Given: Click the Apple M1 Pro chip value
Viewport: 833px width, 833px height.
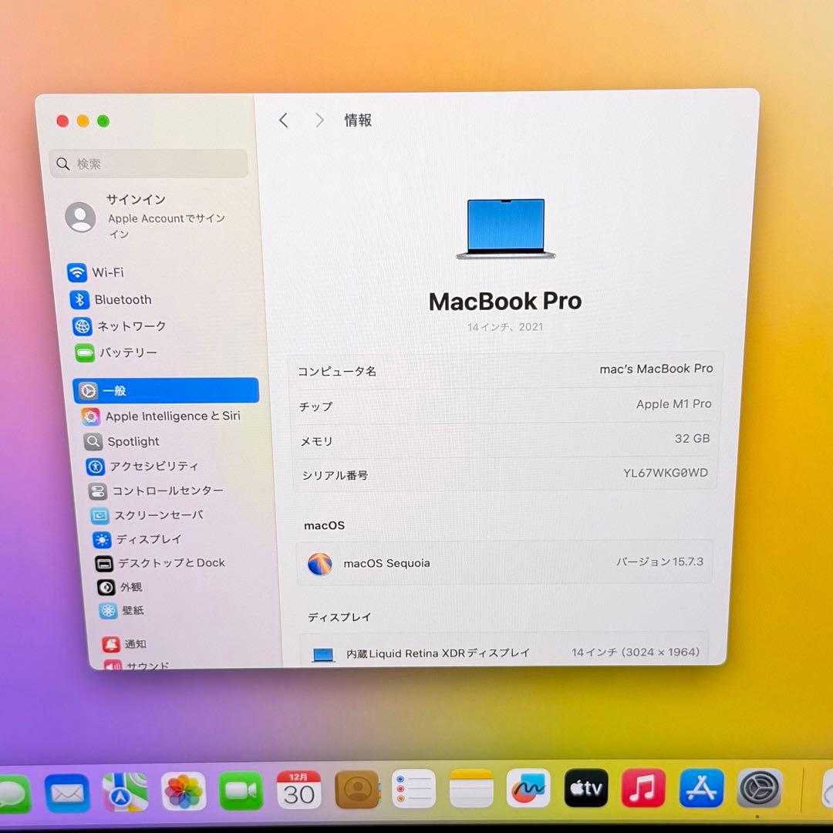Looking at the screenshot, I should tap(673, 404).
